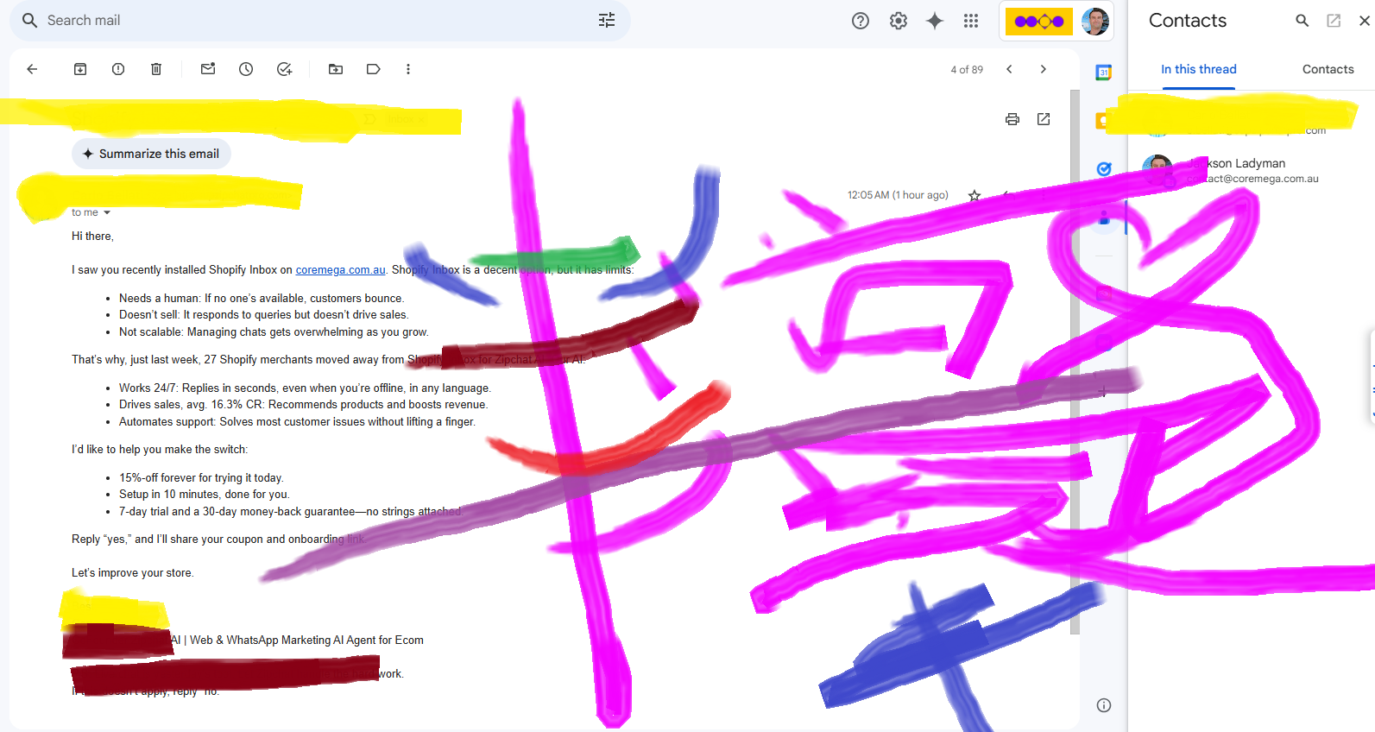Report this email as spam

click(x=118, y=69)
